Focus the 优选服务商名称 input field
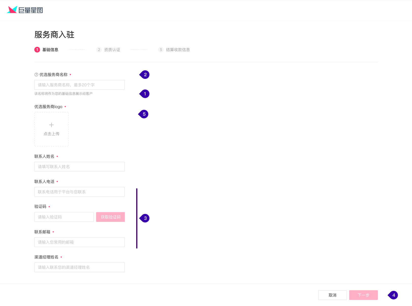412x306 pixels. [x=79, y=85]
